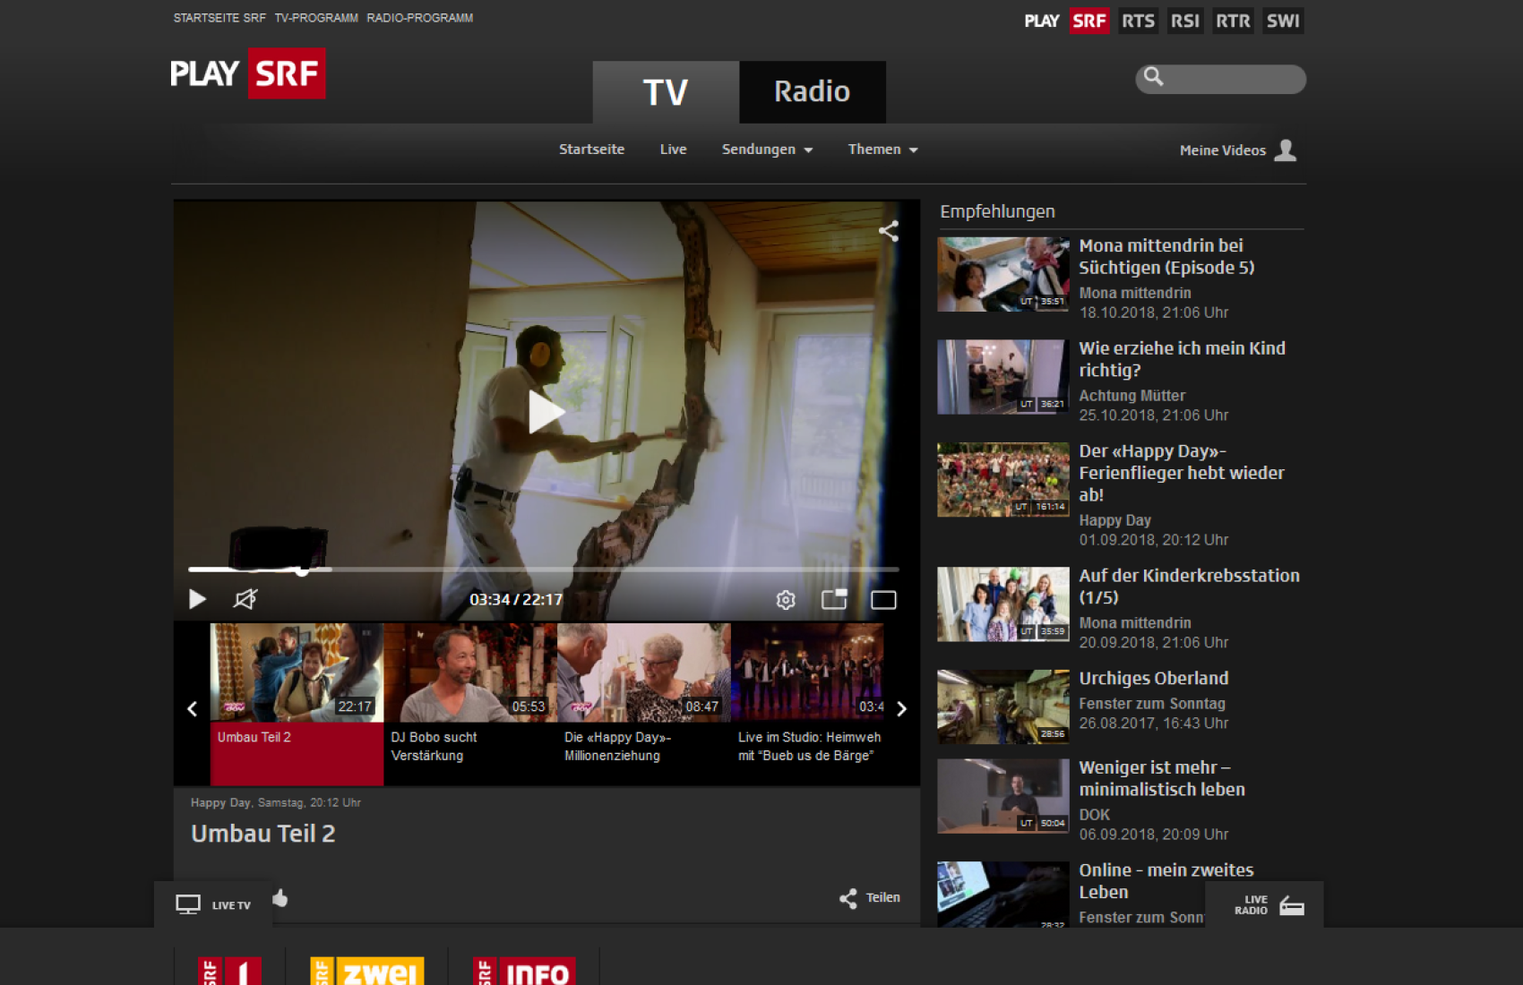Open video settings gear
Image resolution: width=1523 pixels, height=985 pixels.
[x=786, y=600]
